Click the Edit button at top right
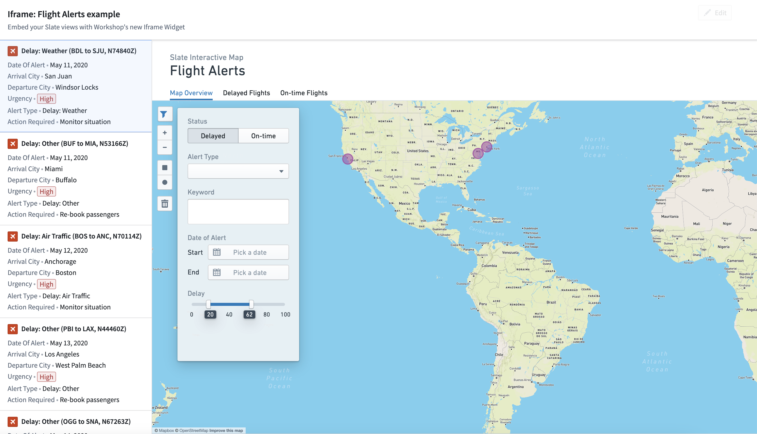Image resolution: width=757 pixels, height=434 pixels. pyautogui.click(x=715, y=13)
